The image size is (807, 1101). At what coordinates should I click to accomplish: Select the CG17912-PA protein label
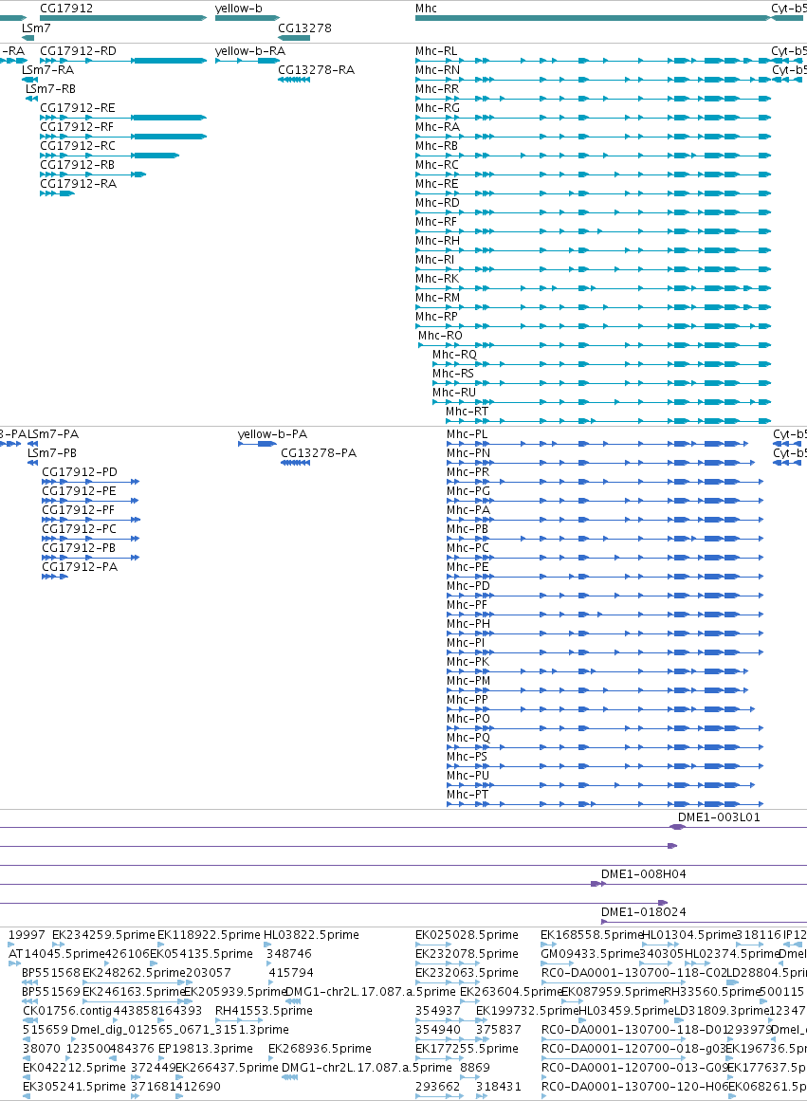tap(80, 567)
